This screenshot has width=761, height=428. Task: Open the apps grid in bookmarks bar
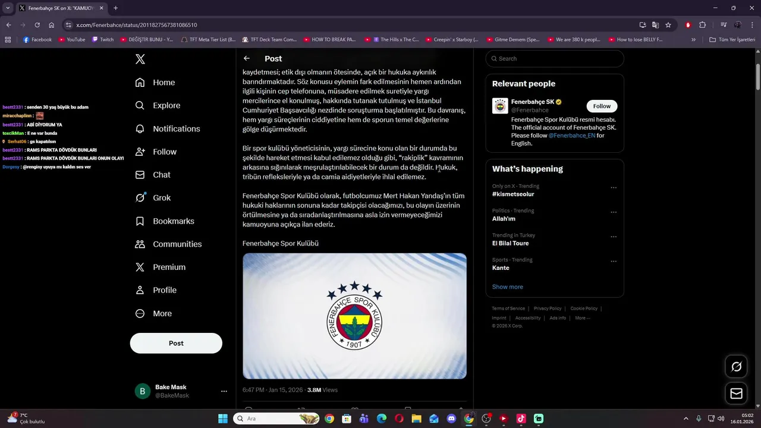8,40
